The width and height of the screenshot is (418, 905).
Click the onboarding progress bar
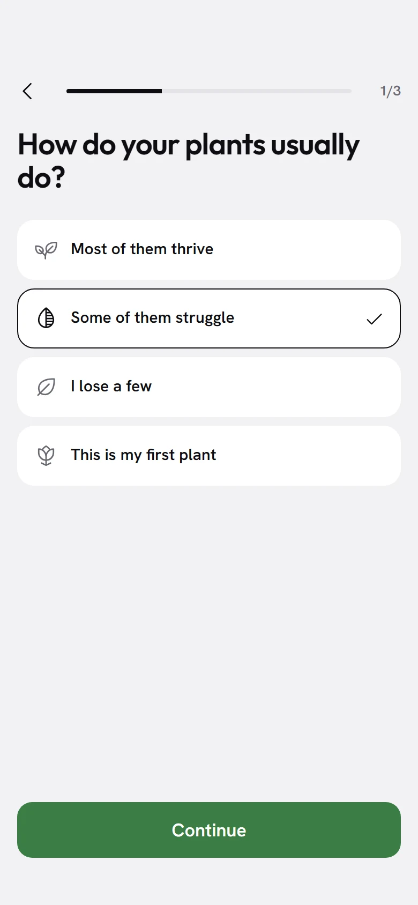pyautogui.click(x=209, y=91)
